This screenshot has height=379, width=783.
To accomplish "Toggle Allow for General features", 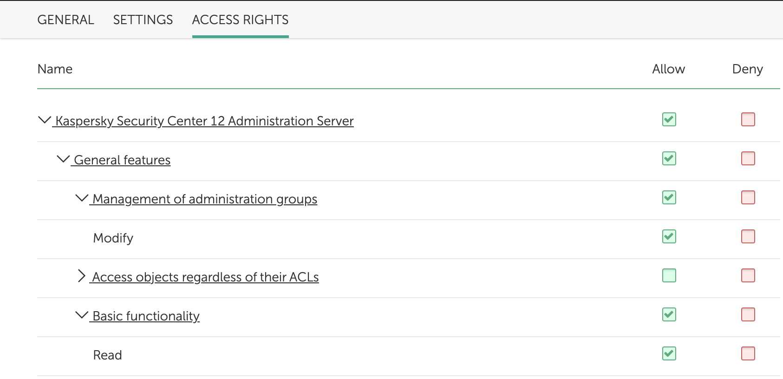I will pos(669,159).
